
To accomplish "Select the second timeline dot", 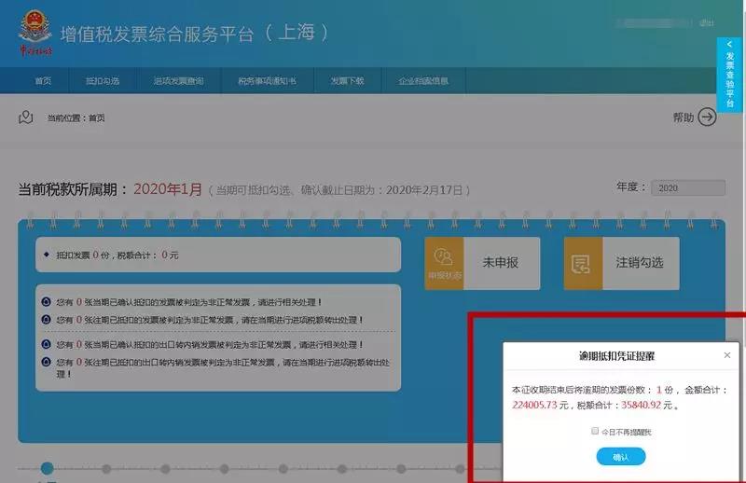I will pos(106,469).
